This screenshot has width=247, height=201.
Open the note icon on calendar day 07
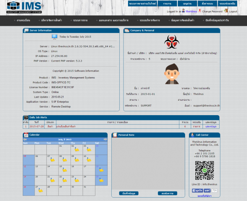[x=52, y=160]
